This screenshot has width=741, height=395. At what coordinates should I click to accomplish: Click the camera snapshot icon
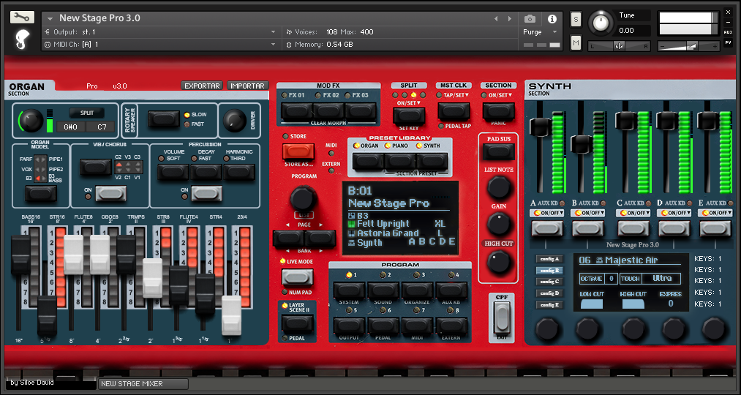tap(530, 19)
